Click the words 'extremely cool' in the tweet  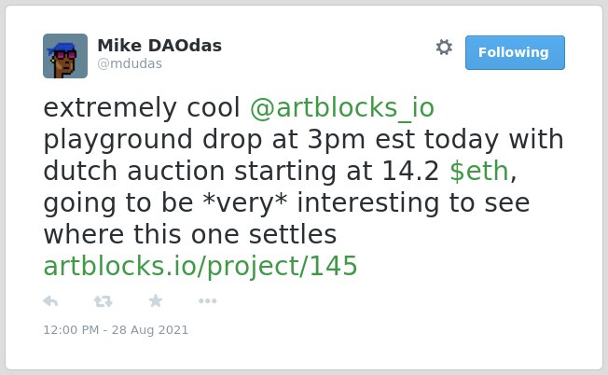(142, 107)
